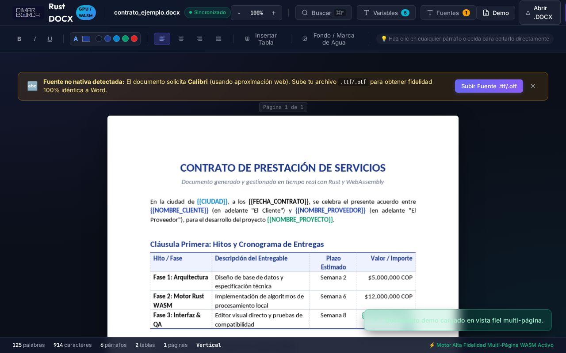Viewport: 566px width, 353px height.
Task: Zoom out with the minus button
Action: 239,13
